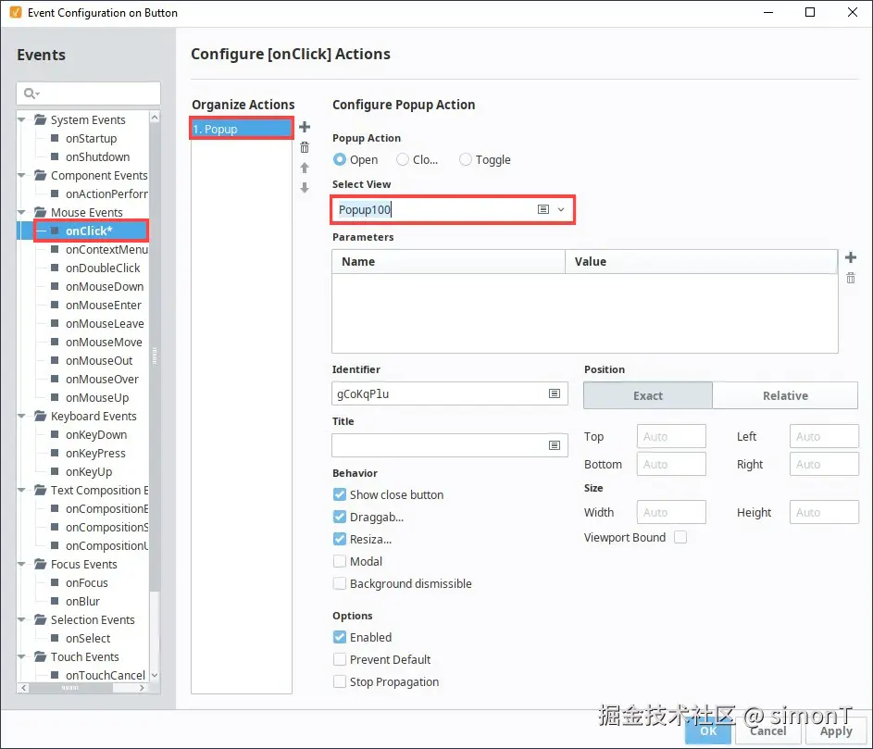The image size is (873, 749).
Task: Click the Cancel button
Action: (767, 730)
